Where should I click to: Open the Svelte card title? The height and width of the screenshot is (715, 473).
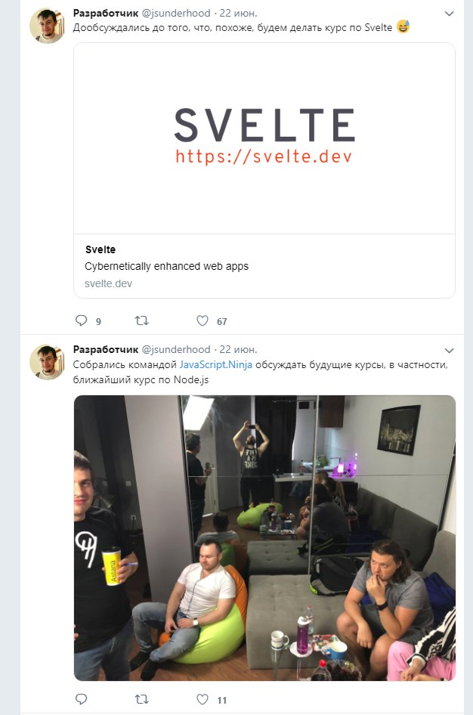coord(100,249)
